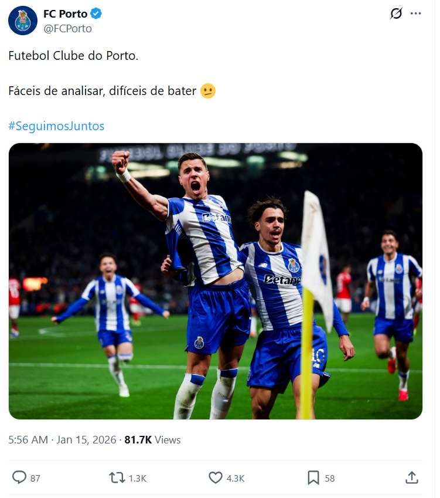The height and width of the screenshot is (498, 440).
Task: Open the celebrating players photo
Action: tap(216, 281)
